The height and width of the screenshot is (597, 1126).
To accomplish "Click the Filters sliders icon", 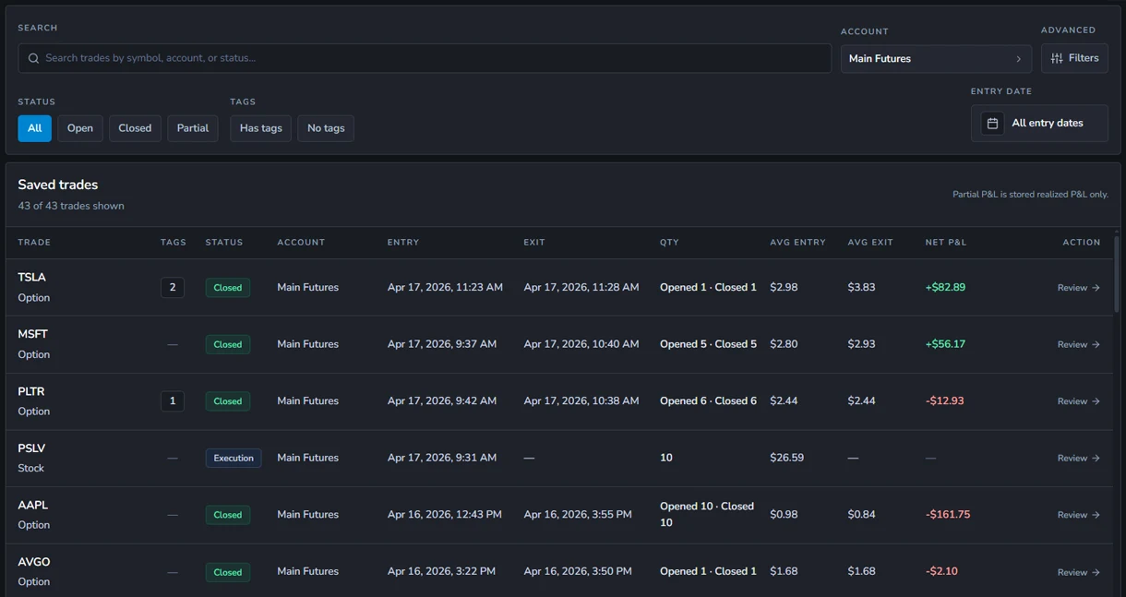I will pos(1057,58).
